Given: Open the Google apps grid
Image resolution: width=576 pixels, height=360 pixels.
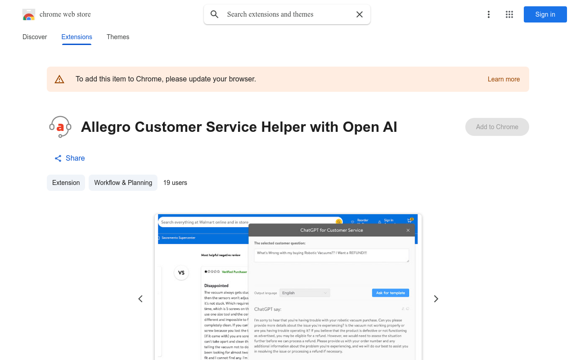Looking at the screenshot, I should point(509,14).
